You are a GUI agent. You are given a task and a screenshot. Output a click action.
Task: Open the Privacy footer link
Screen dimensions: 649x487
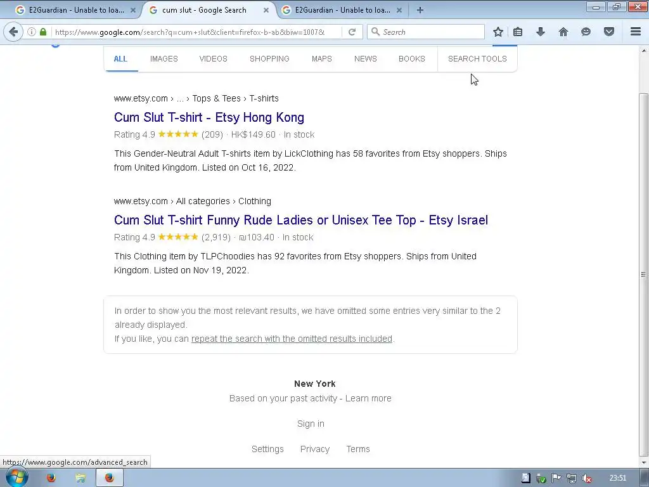(315, 450)
